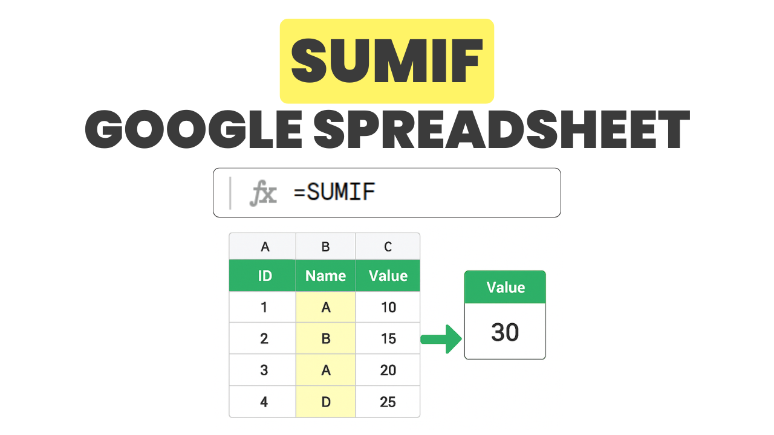Select the cell containing value 20

click(x=388, y=370)
